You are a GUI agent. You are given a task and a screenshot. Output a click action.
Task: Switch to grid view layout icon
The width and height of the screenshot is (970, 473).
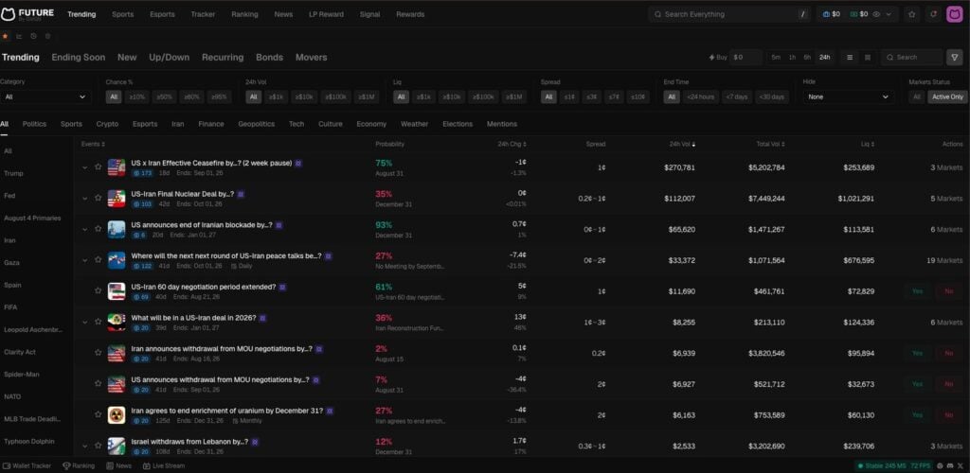868,58
